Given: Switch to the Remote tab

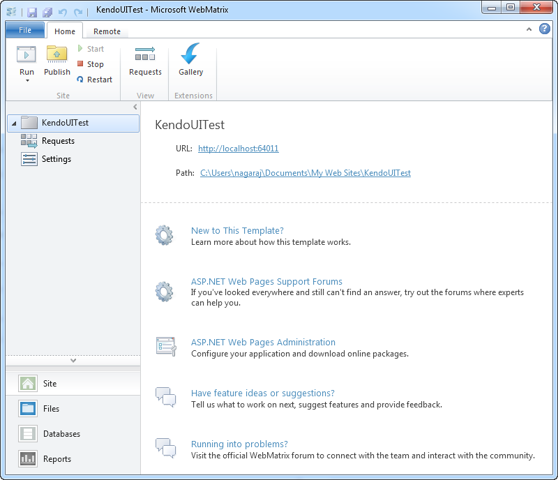Looking at the screenshot, I should coord(107,31).
